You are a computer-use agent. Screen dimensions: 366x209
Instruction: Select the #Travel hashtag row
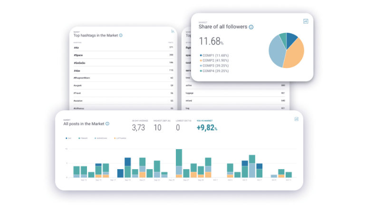tap(124, 93)
